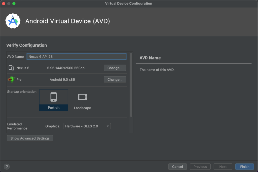Click the 'Emulated Performance' label

(x=17, y=126)
